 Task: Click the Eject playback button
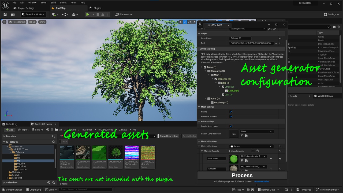tap(103, 14)
